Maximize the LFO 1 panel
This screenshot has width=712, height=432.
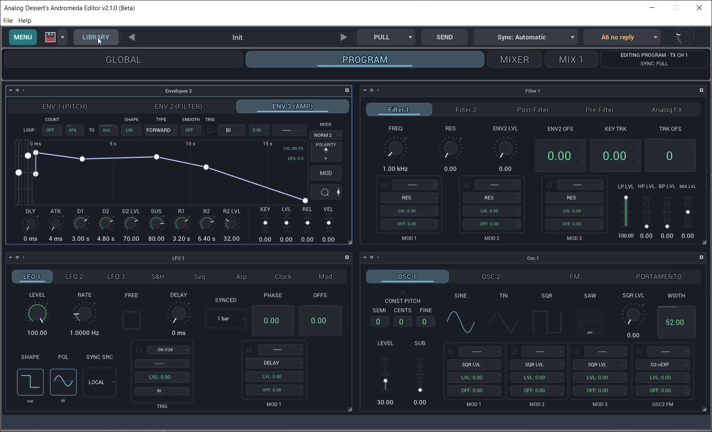(x=347, y=257)
